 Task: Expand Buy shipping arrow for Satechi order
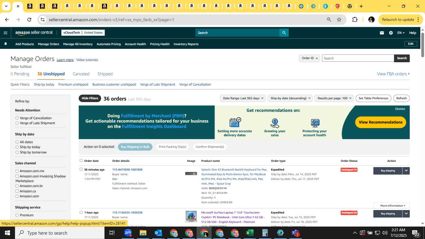[406, 171]
